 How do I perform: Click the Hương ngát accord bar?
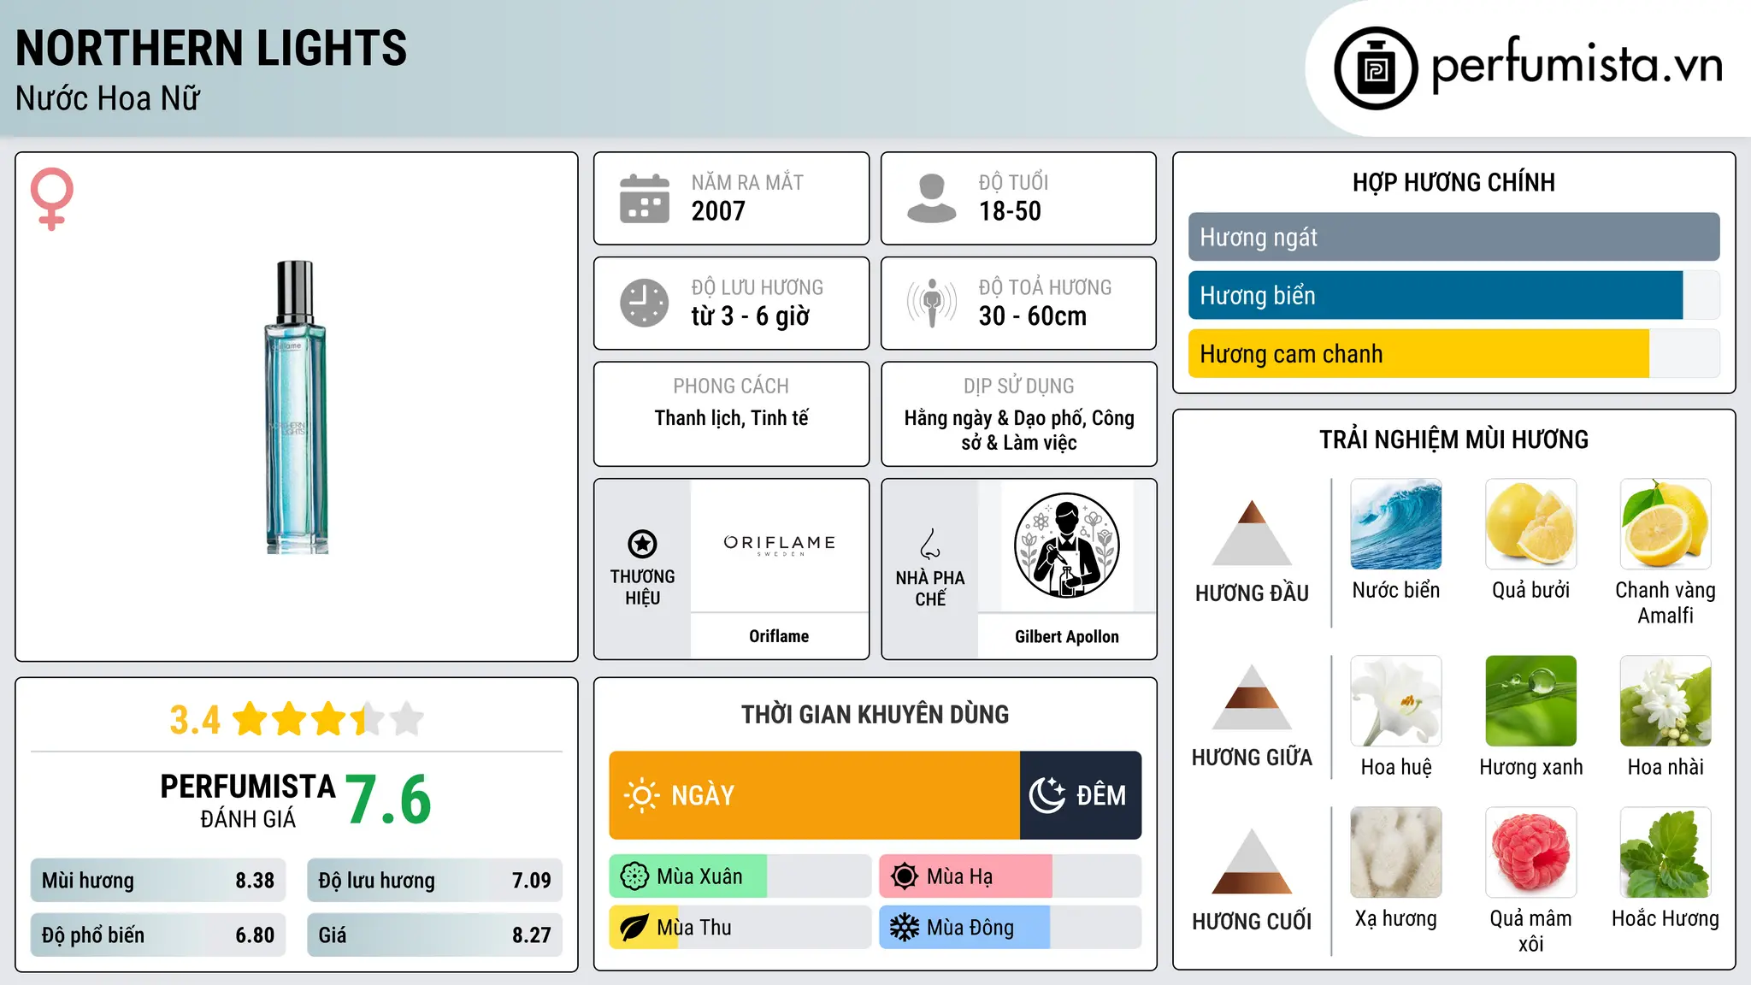pos(1453,237)
